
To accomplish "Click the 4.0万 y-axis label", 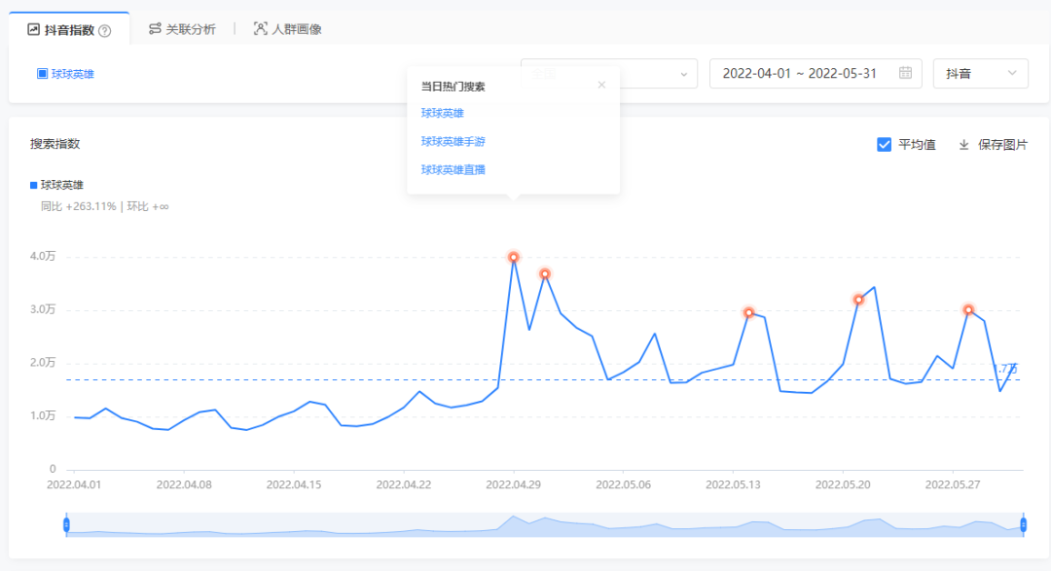I will 43,256.
